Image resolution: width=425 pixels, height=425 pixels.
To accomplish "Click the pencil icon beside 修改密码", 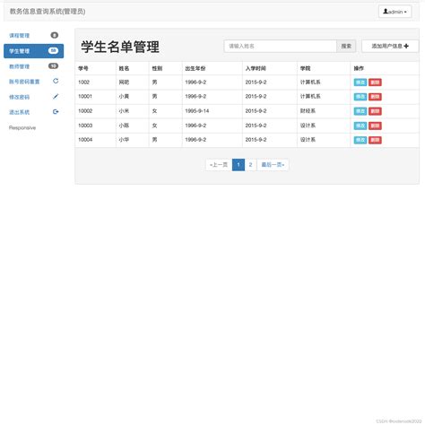I will tap(56, 97).
